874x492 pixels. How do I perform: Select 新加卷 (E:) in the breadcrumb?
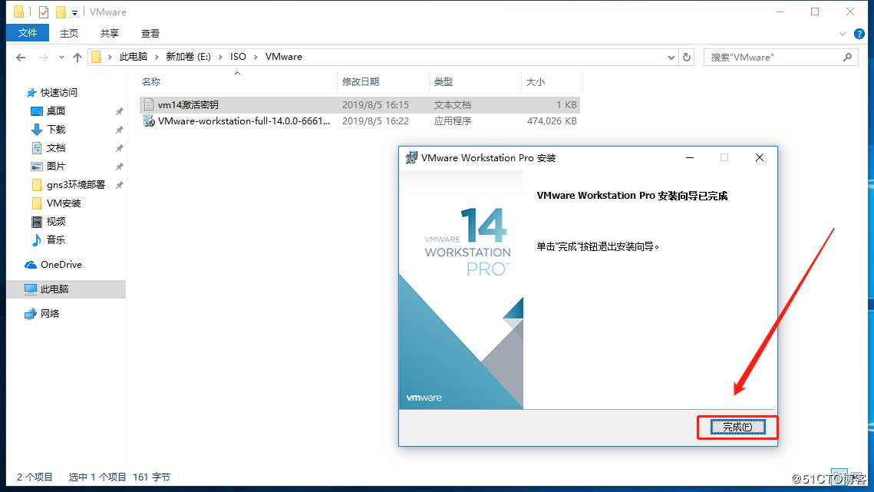tap(189, 56)
